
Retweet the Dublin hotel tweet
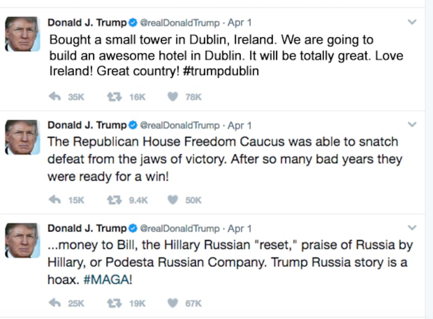point(114,97)
